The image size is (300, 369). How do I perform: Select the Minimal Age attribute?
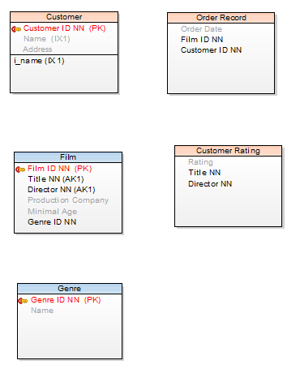click(53, 212)
